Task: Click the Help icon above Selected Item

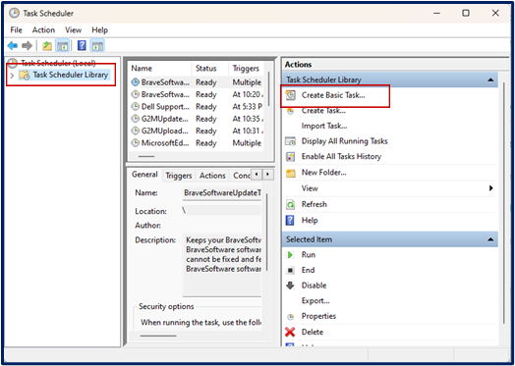Action: [290, 221]
